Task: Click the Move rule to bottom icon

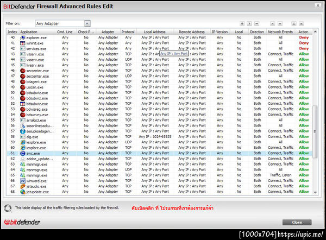Action: pos(301,23)
